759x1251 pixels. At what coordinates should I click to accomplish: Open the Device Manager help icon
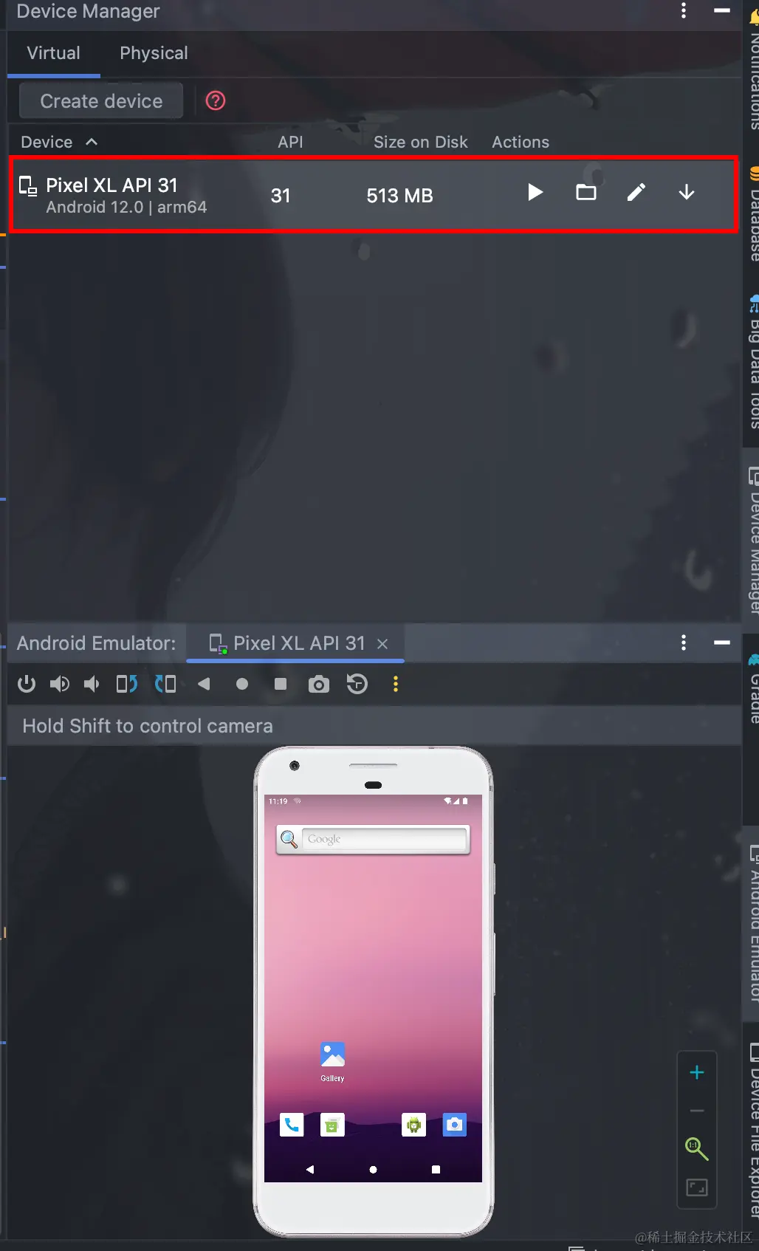click(216, 100)
